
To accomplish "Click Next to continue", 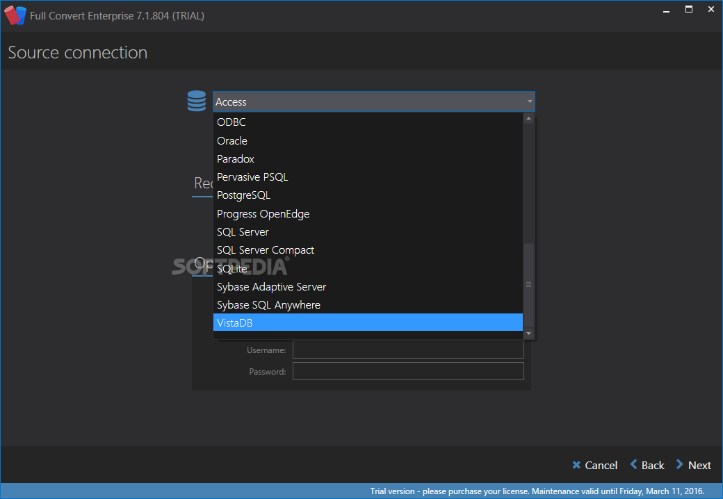I will point(694,465).
